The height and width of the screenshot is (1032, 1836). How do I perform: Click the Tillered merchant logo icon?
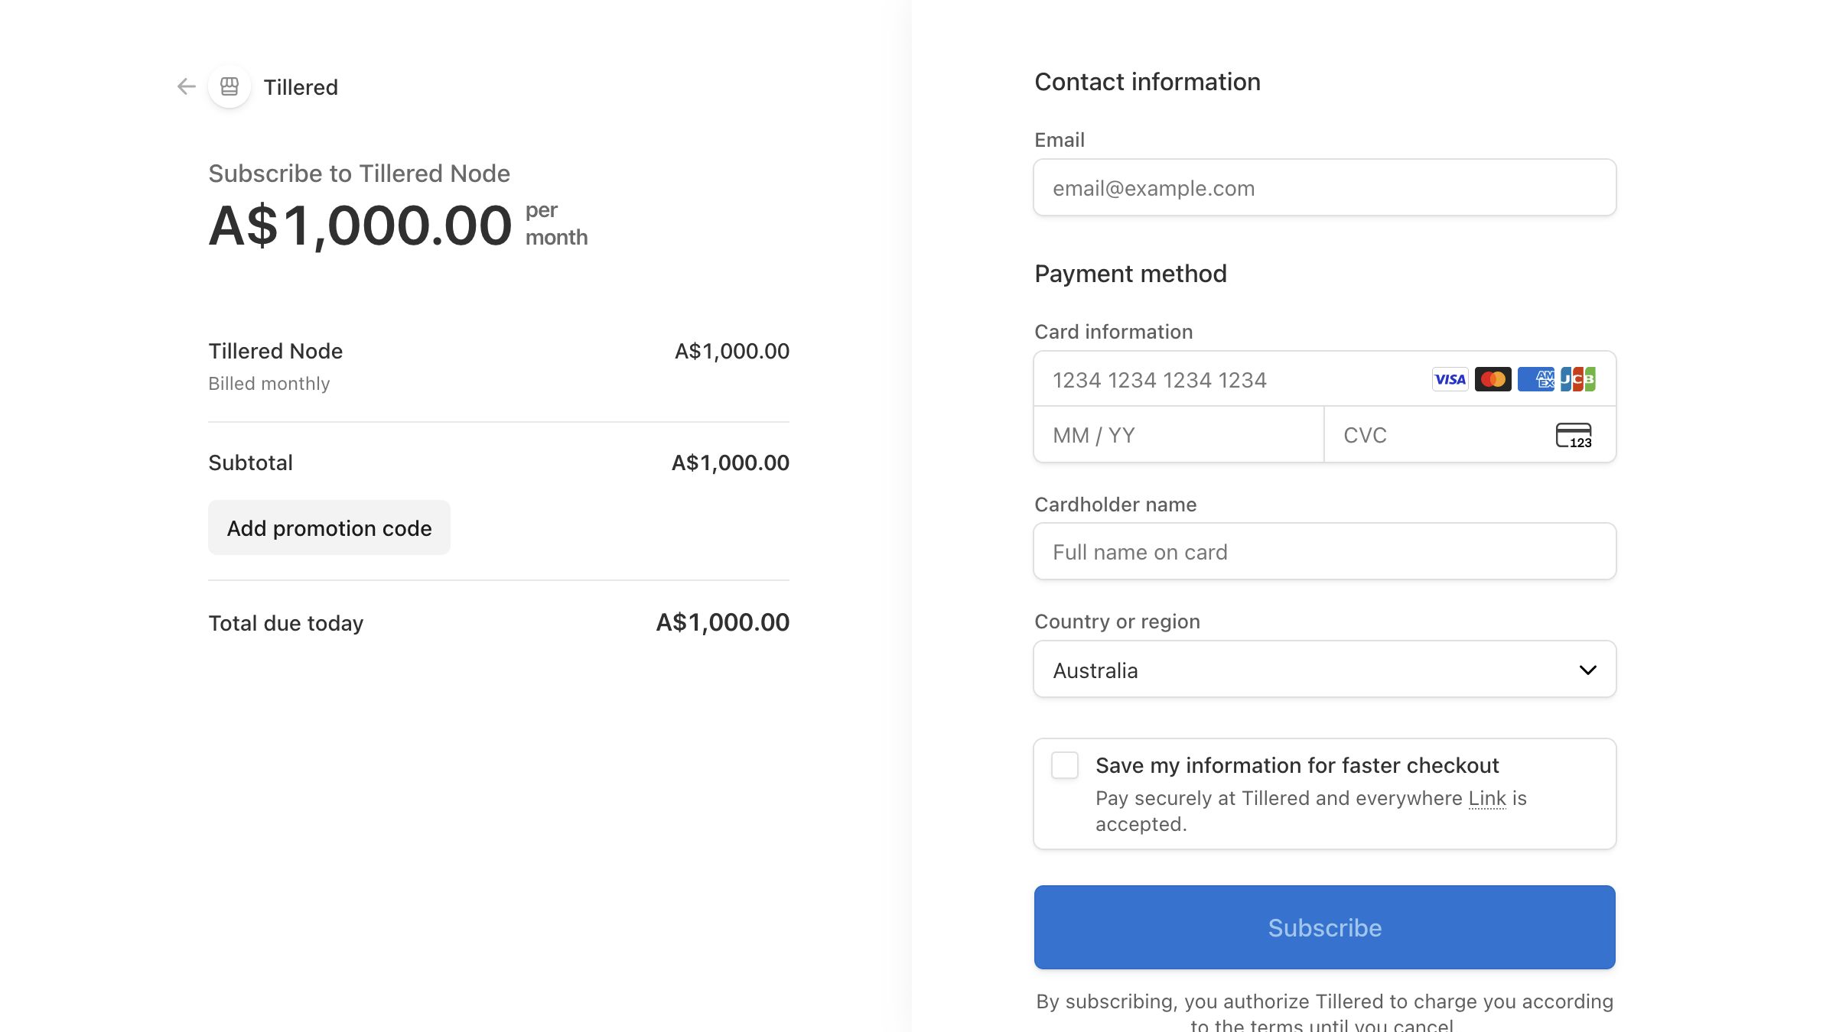pos(229,86)
